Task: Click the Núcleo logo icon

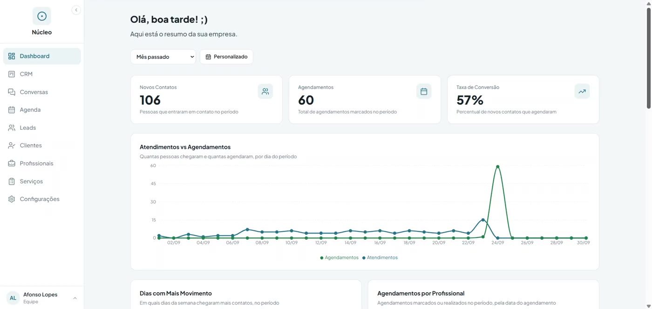Action: click(42, 16)
